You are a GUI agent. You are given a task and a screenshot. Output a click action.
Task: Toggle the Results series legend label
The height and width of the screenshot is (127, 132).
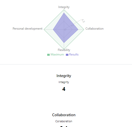pyautogui.click(x=74, y=54)
